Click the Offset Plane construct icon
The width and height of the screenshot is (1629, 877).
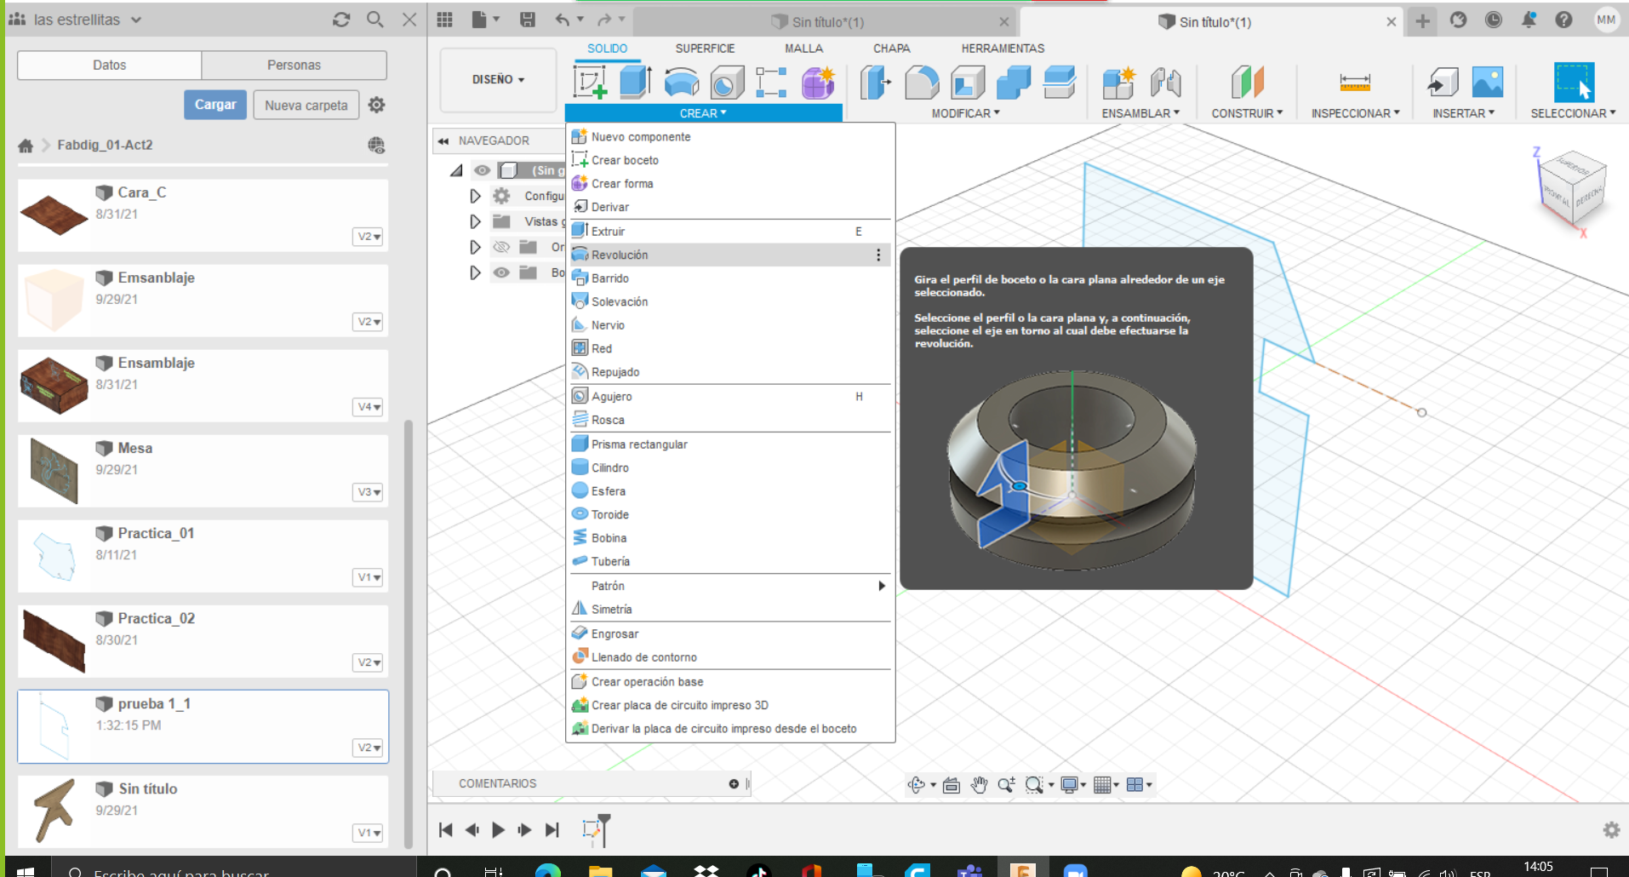(x=1247, y=83)
